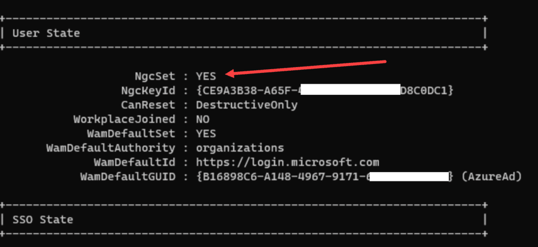Click the SSO State section header
The image size is (538, 247).
coord(43,220)
